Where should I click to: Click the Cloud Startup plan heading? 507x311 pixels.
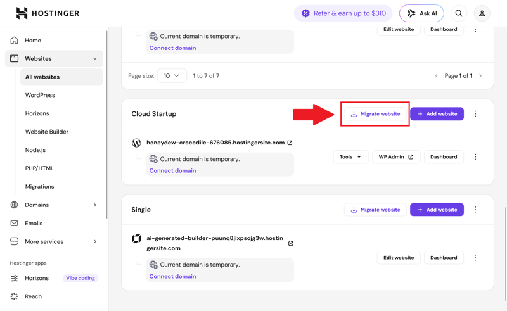pyautogui.click(x=154, y=114)
